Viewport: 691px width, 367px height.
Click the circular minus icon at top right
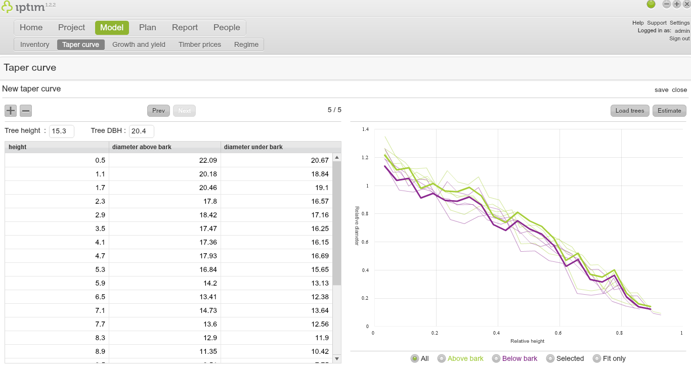click(666, 5)
